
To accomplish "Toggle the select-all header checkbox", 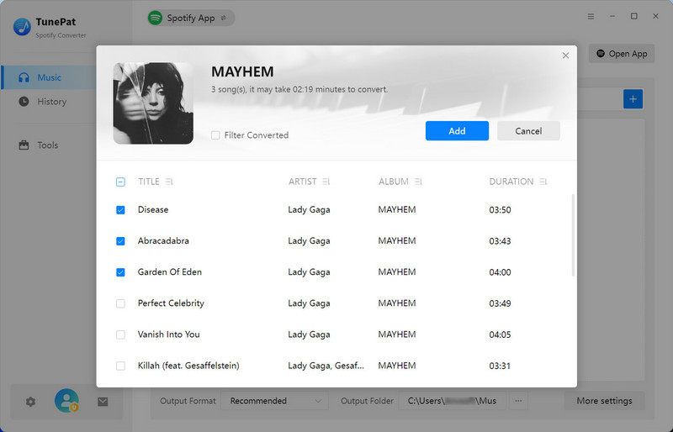I will [120, 182].
